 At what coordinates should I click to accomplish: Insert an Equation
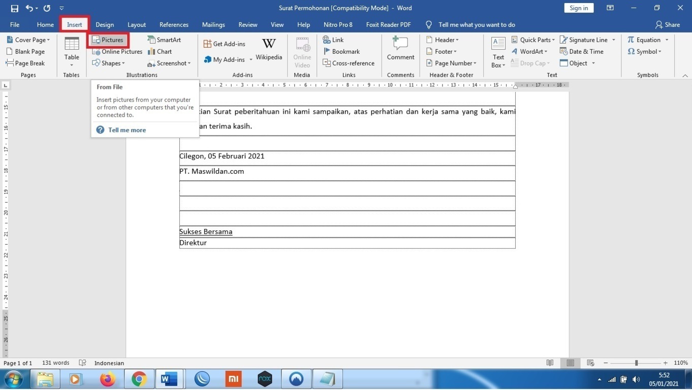pyautogui.click(x=646, y=40)
